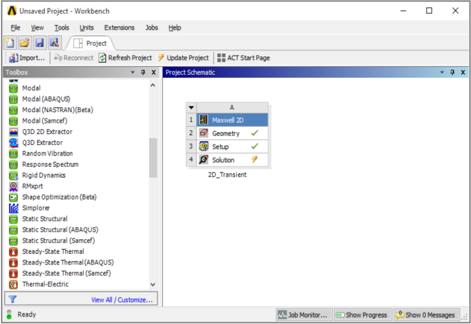
Task: Open the Tools menu
Action: click(x=62, y=28)
